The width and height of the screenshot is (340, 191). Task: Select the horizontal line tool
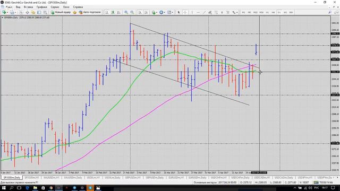[x=198, y=12]
